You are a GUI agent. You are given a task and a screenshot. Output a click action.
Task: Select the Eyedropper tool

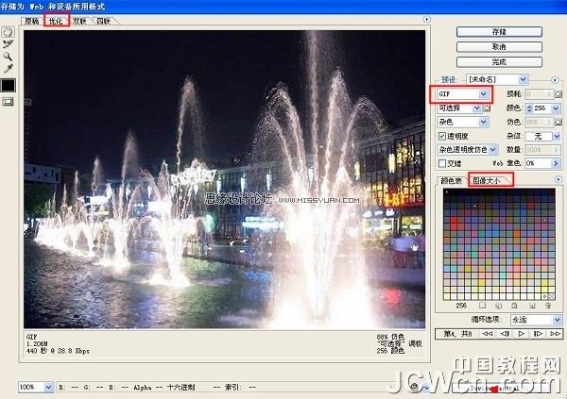[9, 68]
